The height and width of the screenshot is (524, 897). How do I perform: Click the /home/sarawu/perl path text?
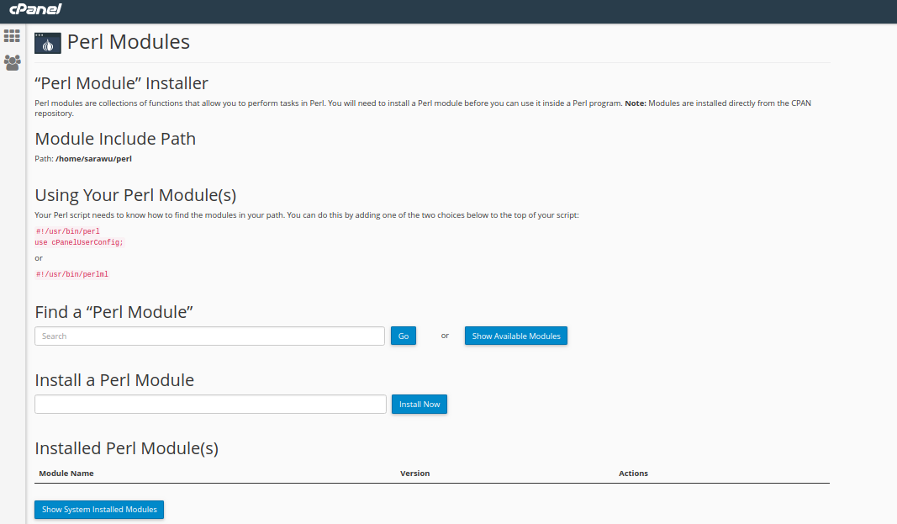click(93, 158)
